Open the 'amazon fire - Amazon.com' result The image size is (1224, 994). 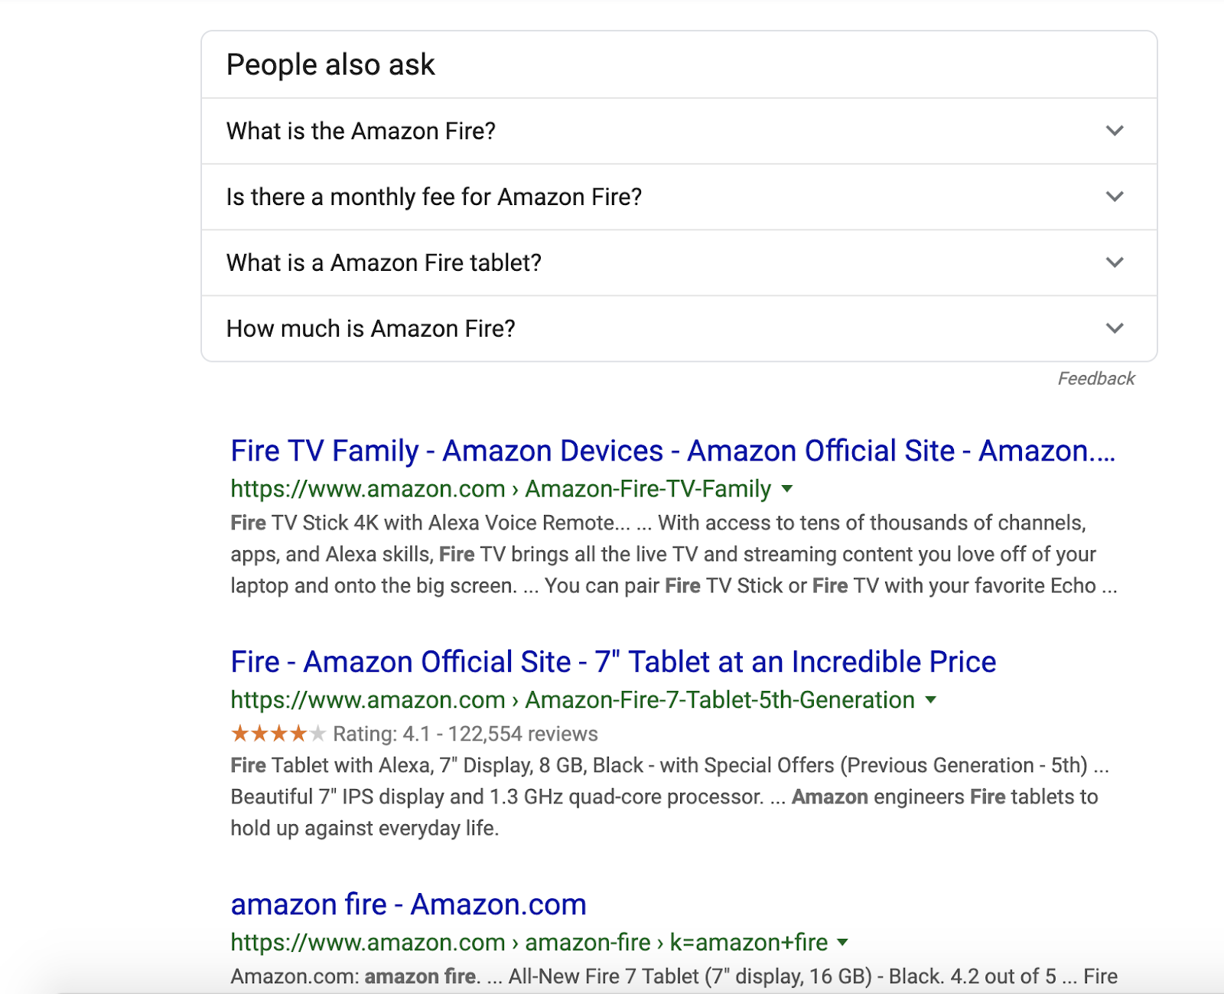point(409,904)
